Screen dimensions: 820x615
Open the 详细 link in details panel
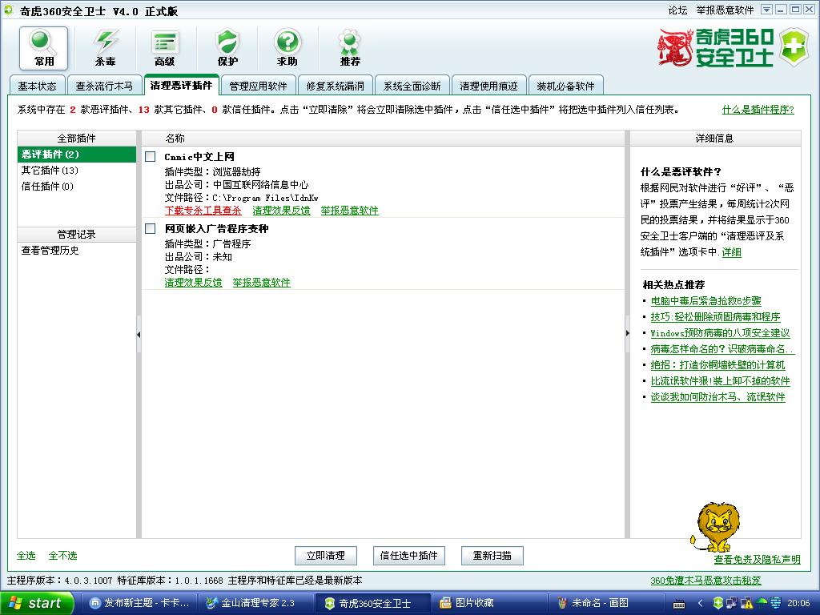coord(732,252)
